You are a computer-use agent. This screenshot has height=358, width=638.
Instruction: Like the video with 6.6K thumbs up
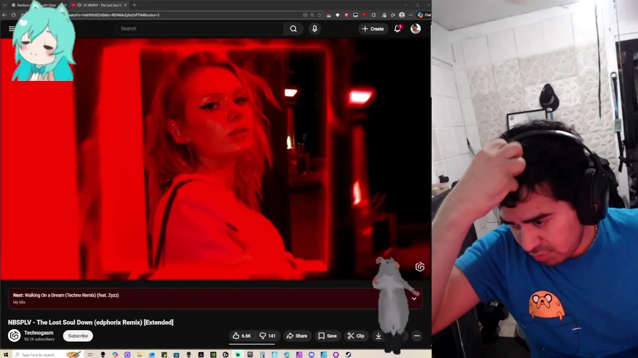coord(242,336)
